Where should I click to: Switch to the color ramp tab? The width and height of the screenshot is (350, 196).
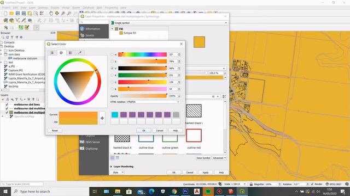point(52,53)
